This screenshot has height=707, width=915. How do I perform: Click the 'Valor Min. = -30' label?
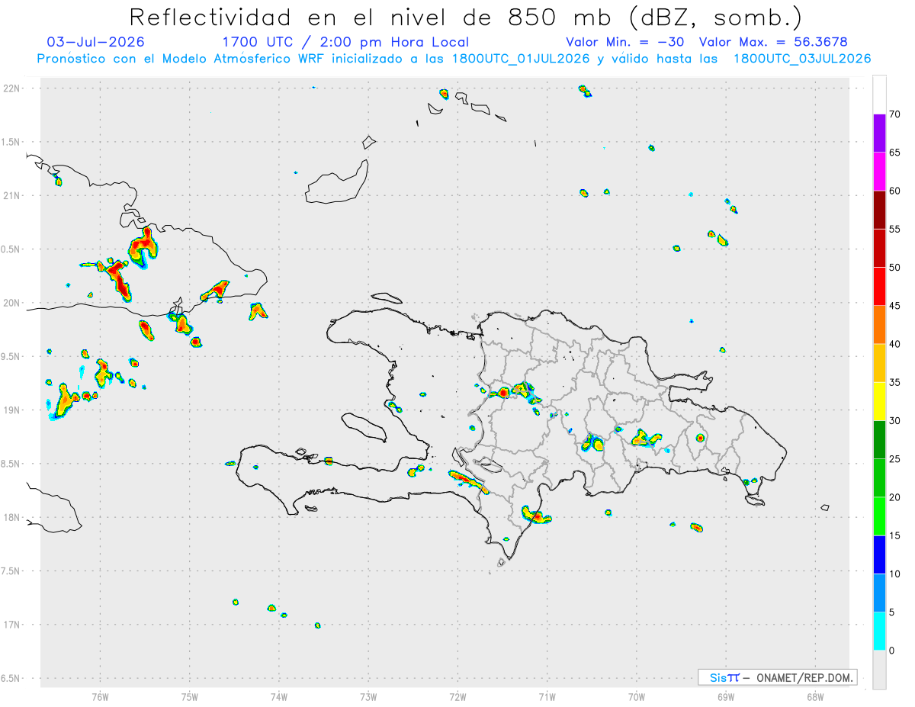pyautogui.click(x=627, y=42)
